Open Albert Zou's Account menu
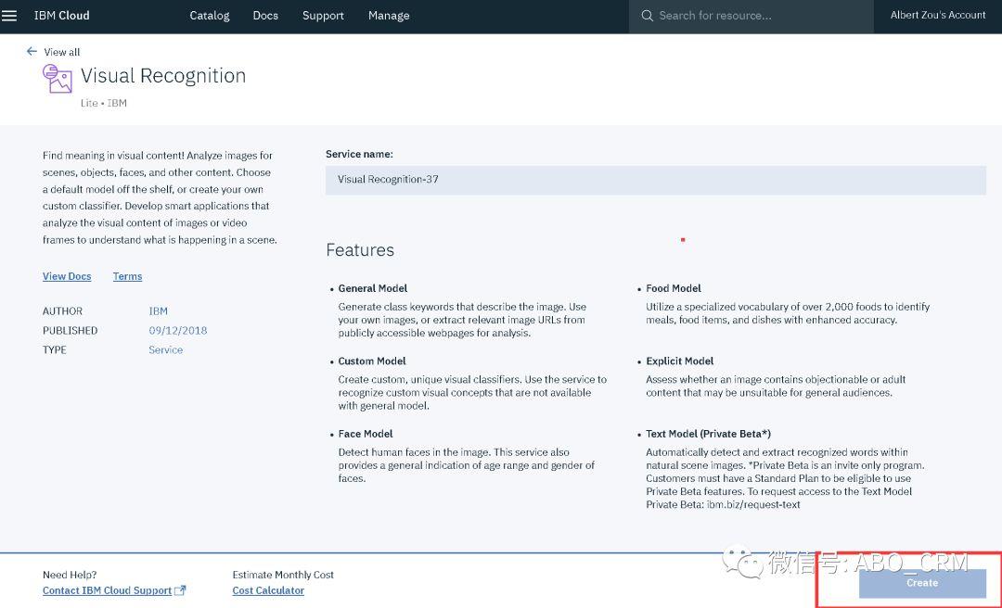 937,16
